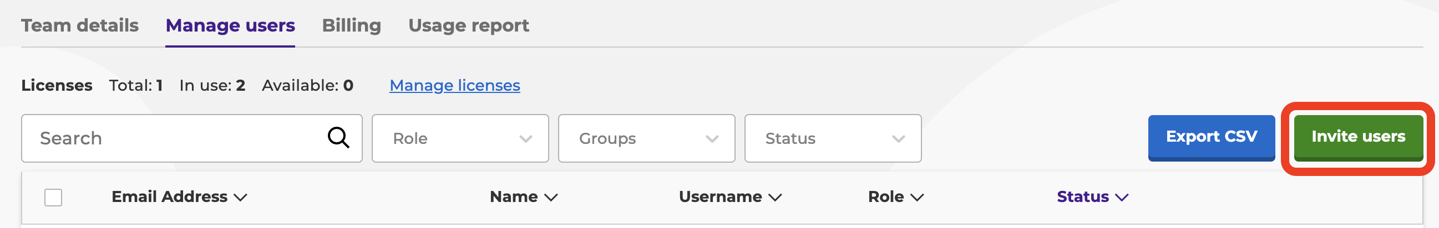The height and width of the screenshot is (228, 1439).
Task: Sort by Status column header label
Action: (x=1083, y=197)
